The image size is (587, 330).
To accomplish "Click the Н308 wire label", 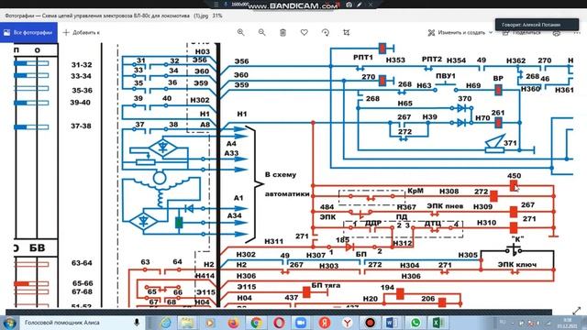I will [449, 192].
